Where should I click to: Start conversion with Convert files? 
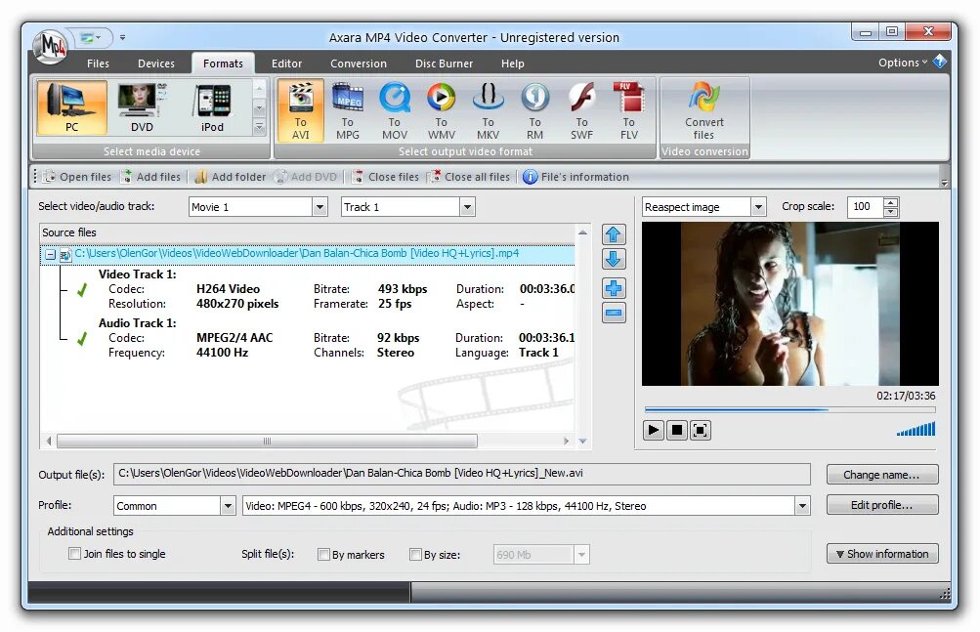click(x=703, y=110)
